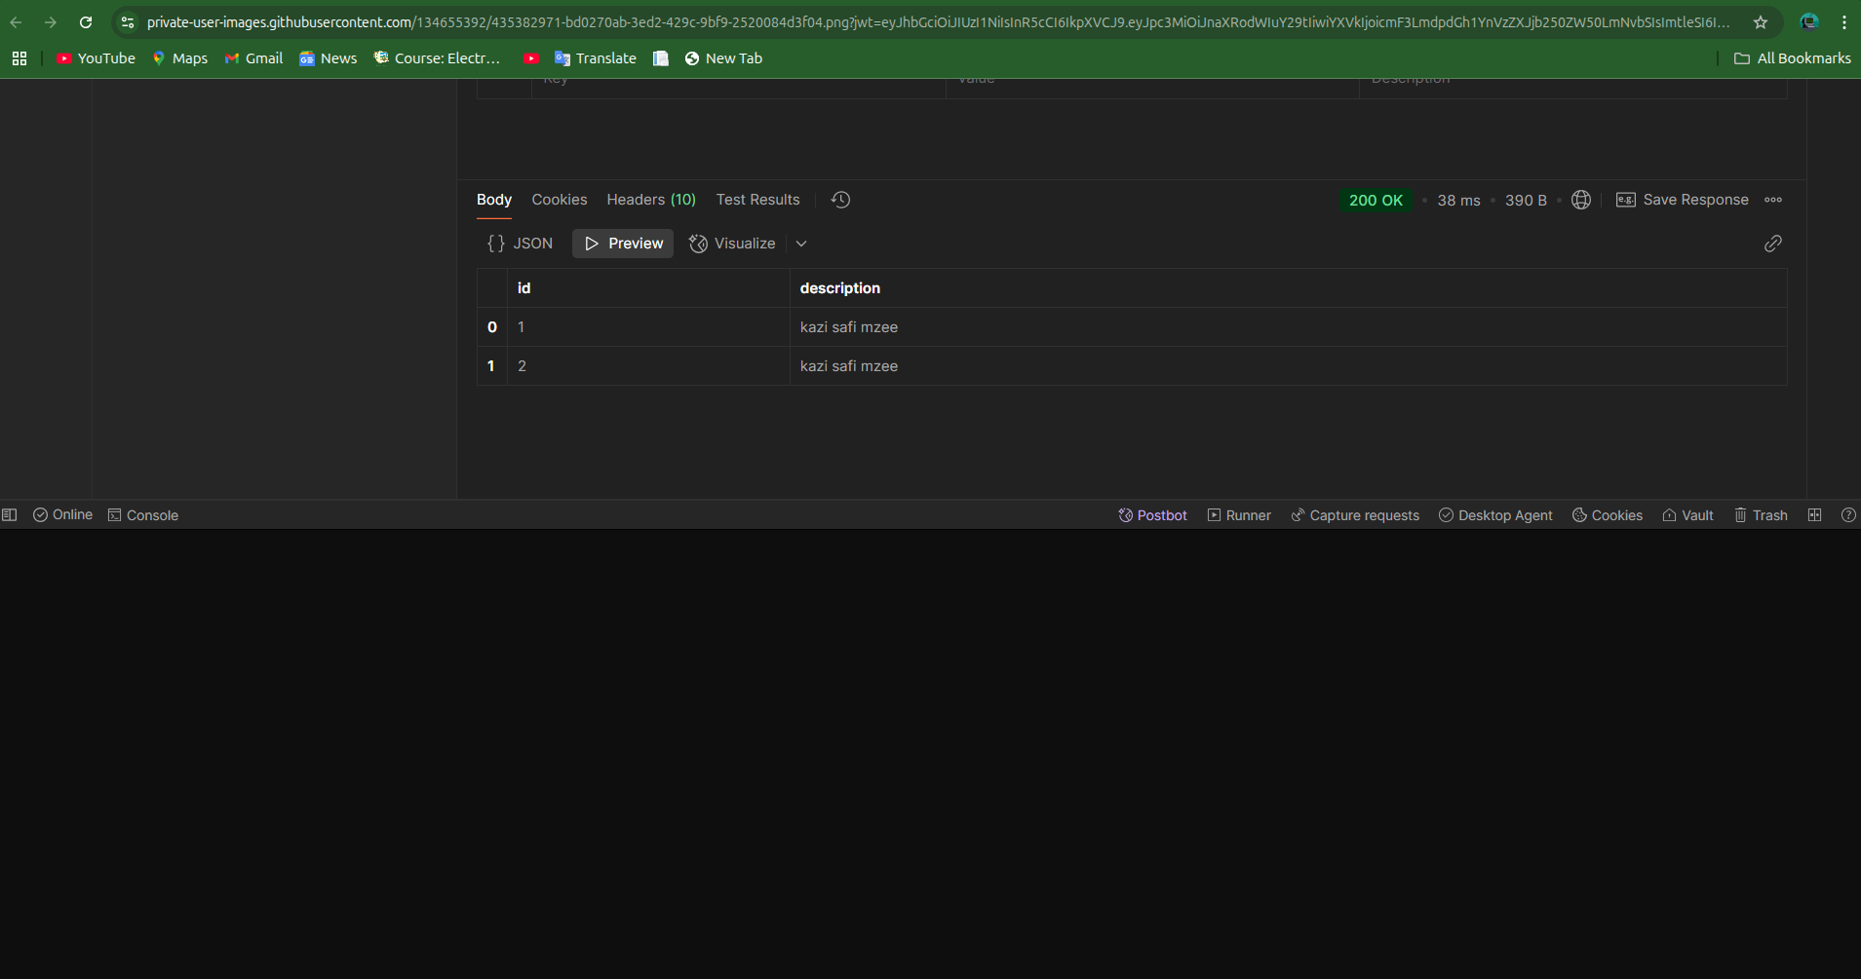Open site information icon in address bar
Viewport: 1861px width, 979px height.
tap(128, 22)
